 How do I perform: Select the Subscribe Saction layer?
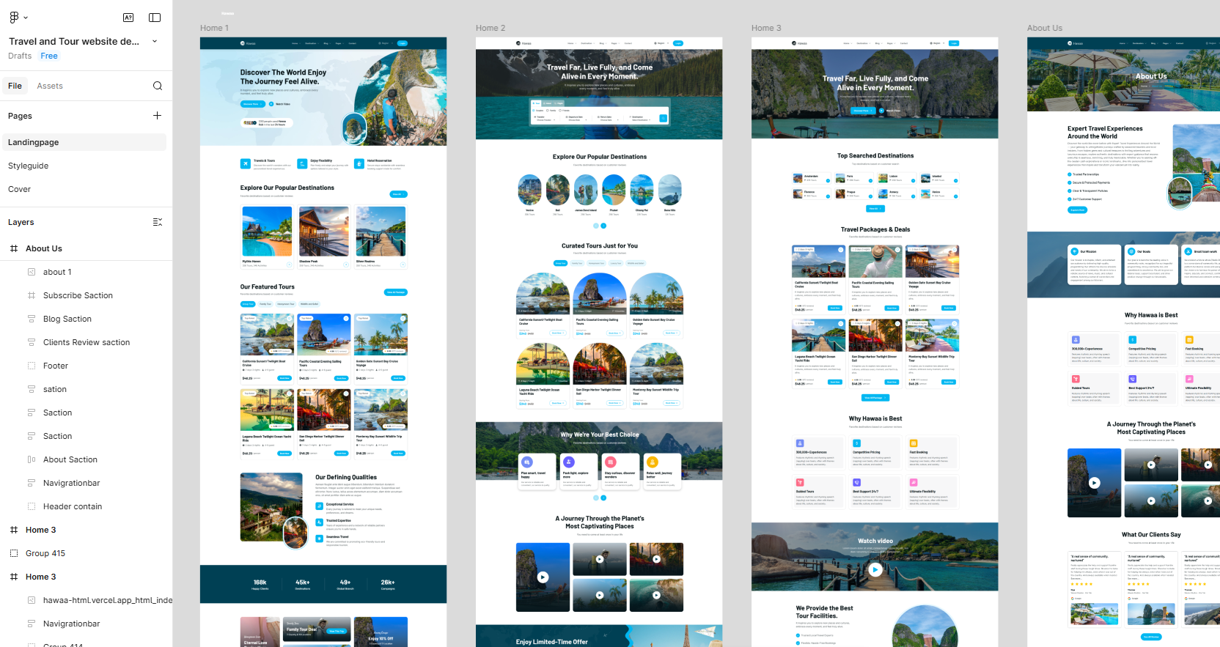click(78, 295)
